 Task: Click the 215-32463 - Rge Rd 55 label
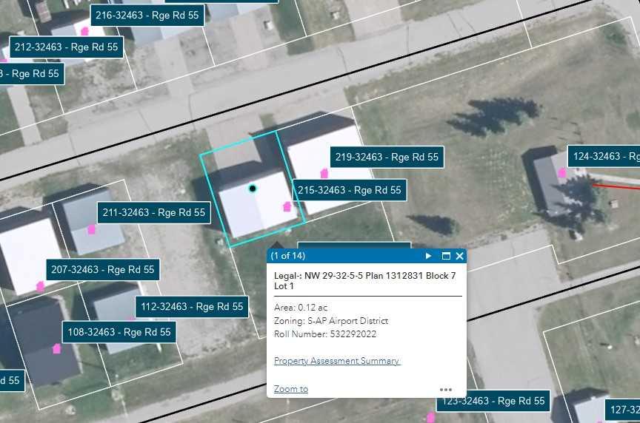(x=349, y=190)
